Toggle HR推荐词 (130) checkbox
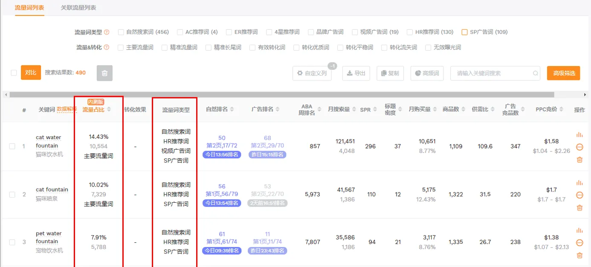Image resolution: width=591 pixels, height=267 pixels. coord(410,32)
